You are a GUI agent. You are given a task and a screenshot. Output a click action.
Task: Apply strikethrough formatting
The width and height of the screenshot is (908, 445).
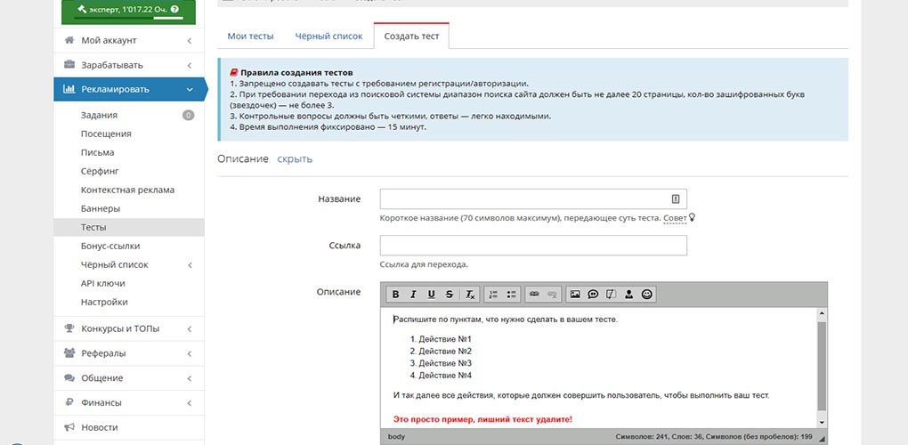(x=449, y=295)
